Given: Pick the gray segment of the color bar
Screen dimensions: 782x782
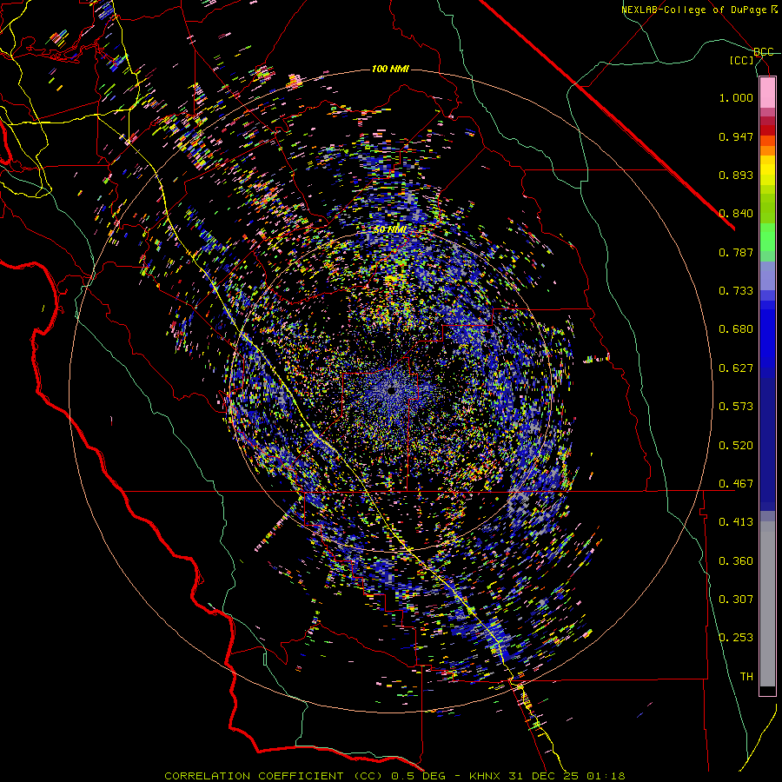Looking at the screenshot, I should pos(767,604).
